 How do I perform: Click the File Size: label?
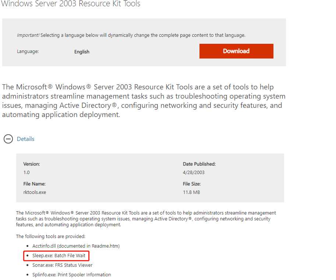click(192, 184)
